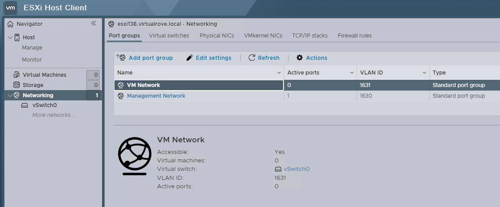Open the Active ports column dropdown arrow
The height and width of the screenshot is (207, 500).
(352, 73)
